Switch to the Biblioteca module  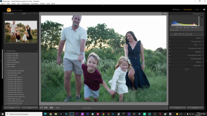click(176, 9)
